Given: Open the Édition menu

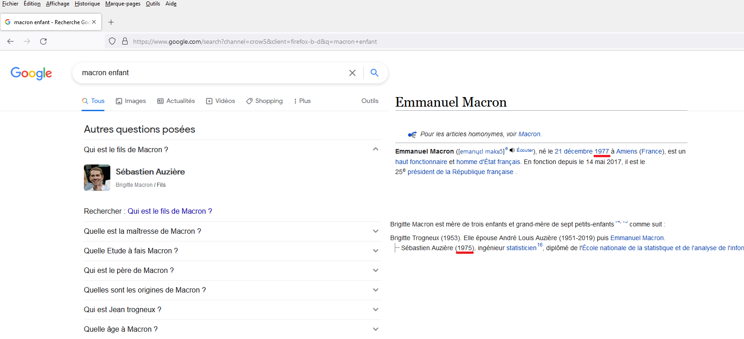Looking at the screenshot, I should [32, 4].
